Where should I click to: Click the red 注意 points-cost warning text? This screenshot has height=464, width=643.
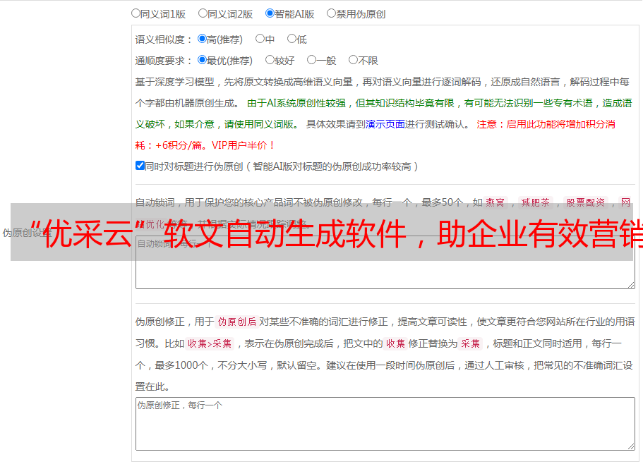point(375,135)
